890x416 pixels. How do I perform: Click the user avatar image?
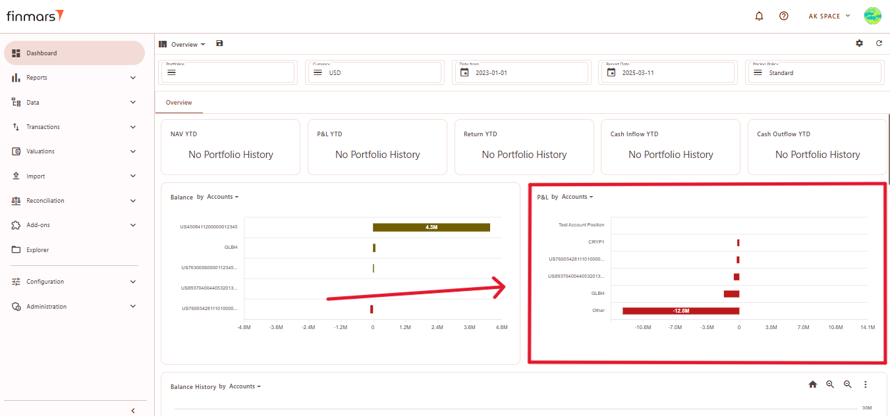pyautogui.click(x=873, y=16)
